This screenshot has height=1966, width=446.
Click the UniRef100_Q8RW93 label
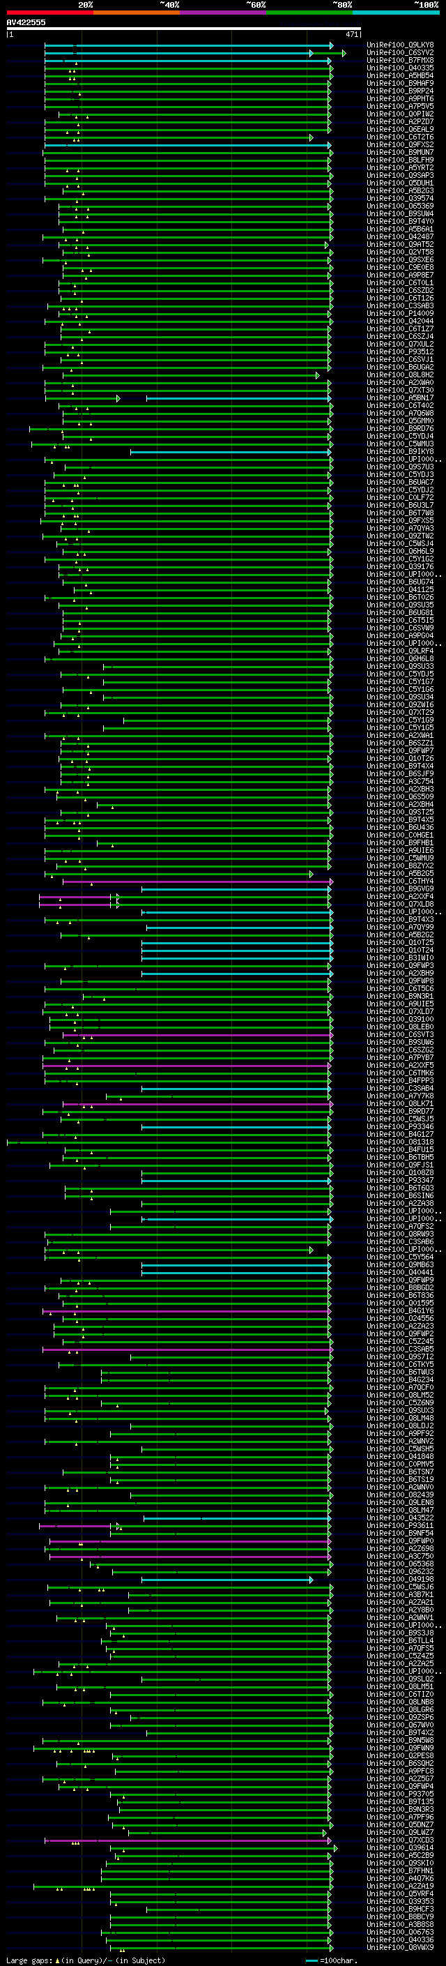click(400, 1234)
